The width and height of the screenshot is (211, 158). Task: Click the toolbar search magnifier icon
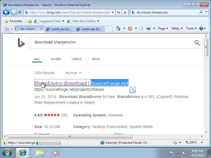(201, 12)
